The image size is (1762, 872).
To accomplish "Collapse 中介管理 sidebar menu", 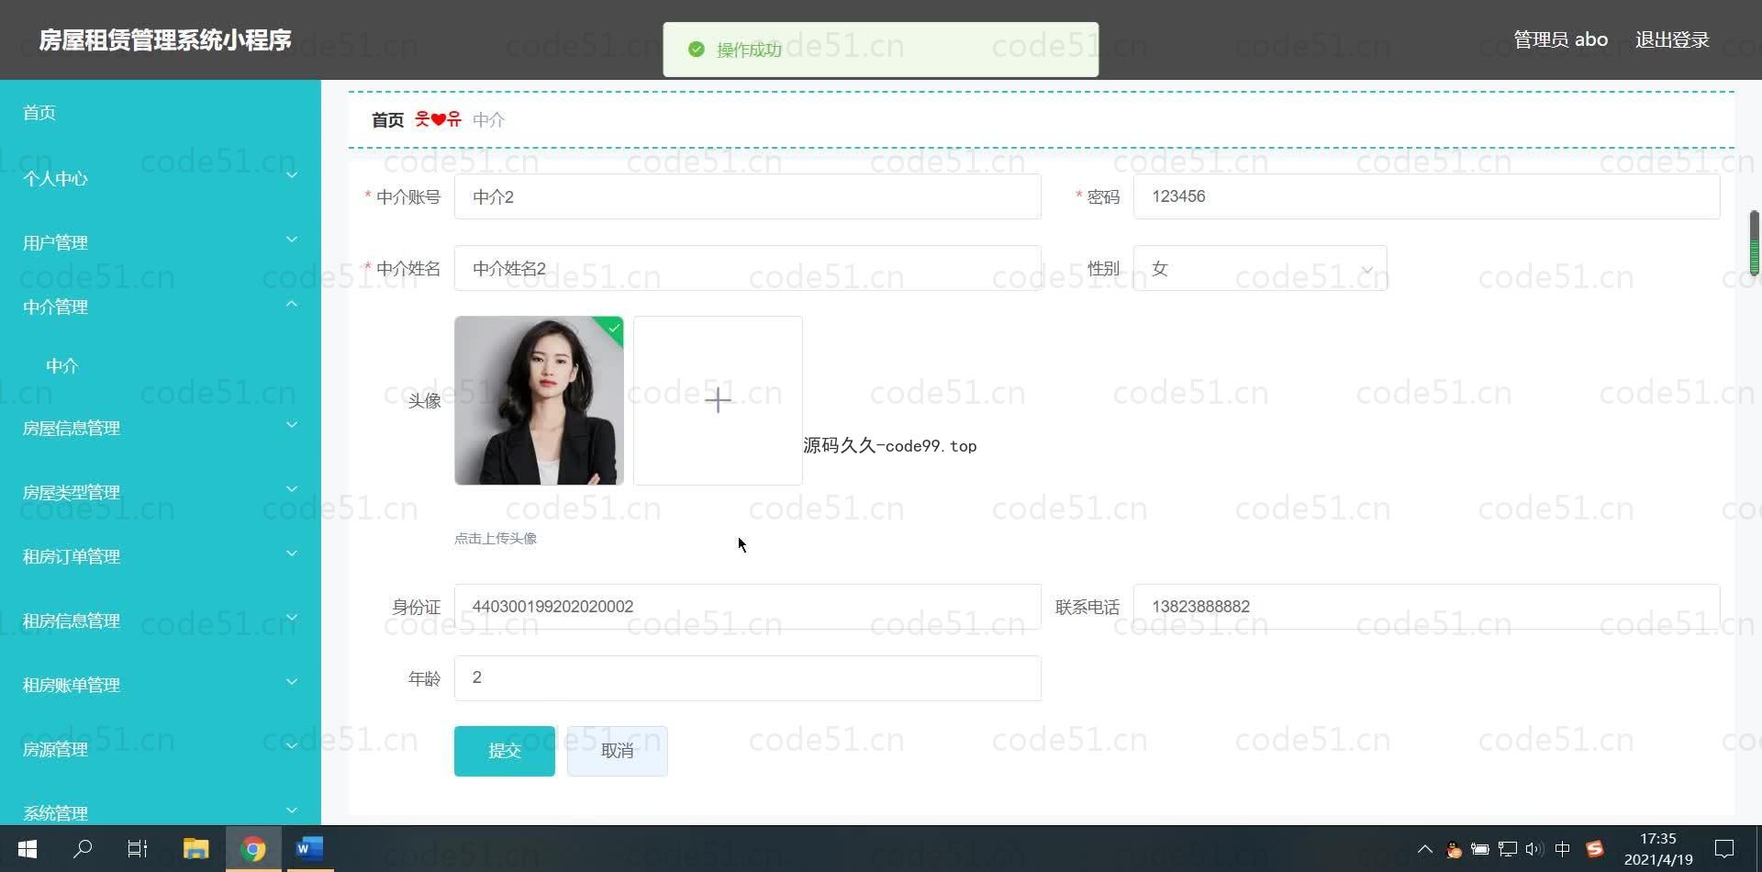I will tap(161, 307).
